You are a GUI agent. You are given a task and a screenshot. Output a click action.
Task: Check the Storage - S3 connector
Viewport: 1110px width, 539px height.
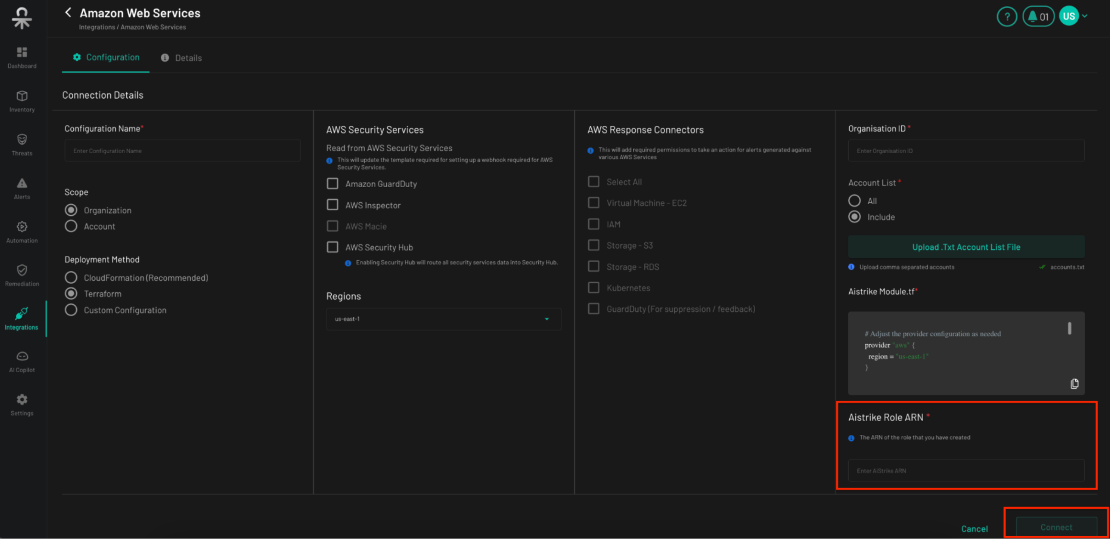[x=593, y=245]
